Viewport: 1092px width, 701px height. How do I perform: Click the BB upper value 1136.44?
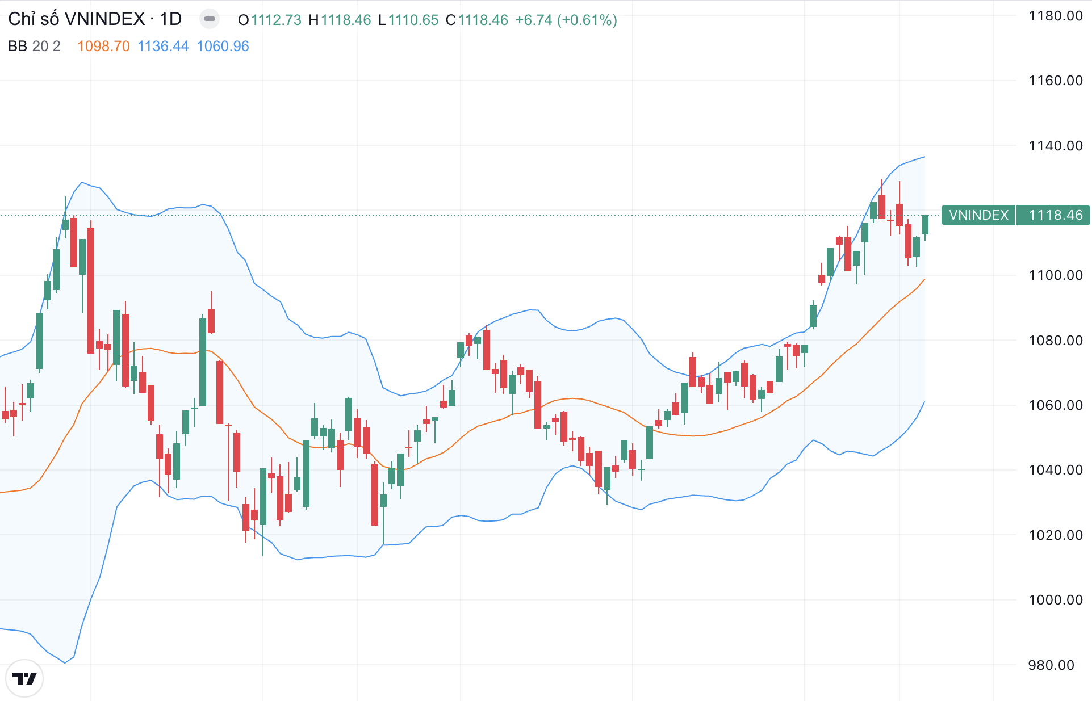tap(163, 46)
